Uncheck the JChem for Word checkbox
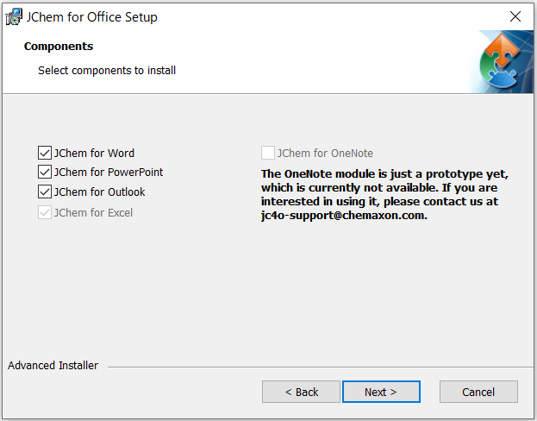This screenshot has height=421, width=537. pyautogui.click(x=45, y=153)
